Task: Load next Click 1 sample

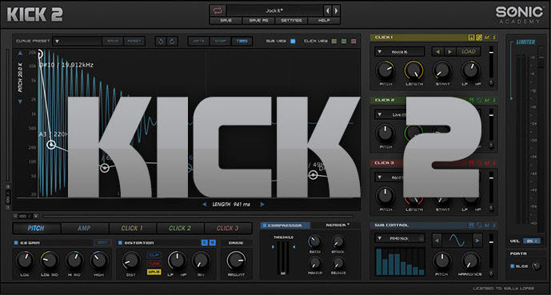Action: pos(449,52)
